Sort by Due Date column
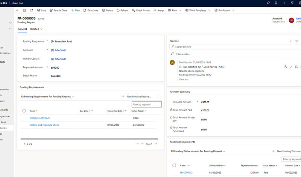 pyautogui.click(x=86, y=111)
